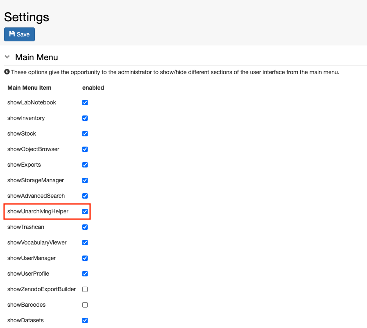
Task: Toggle showUnarchivingHelper checkbox
Action: (85, 211)
